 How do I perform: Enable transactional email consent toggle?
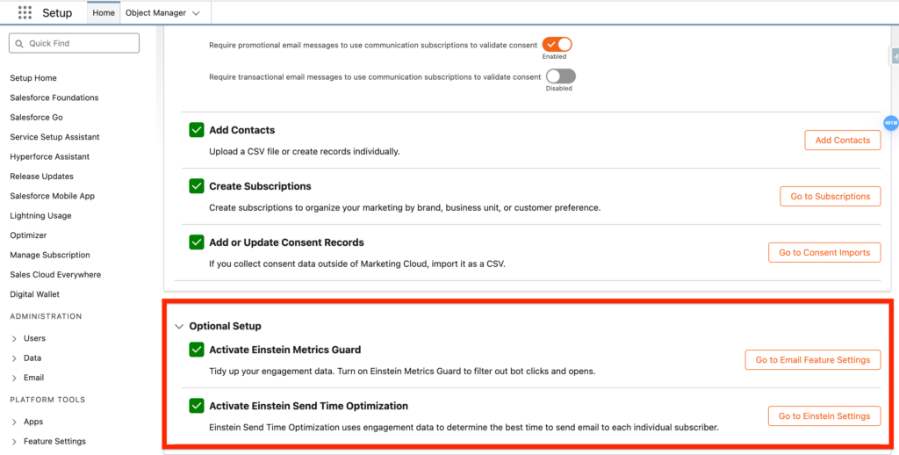click(x=559, y=76)
